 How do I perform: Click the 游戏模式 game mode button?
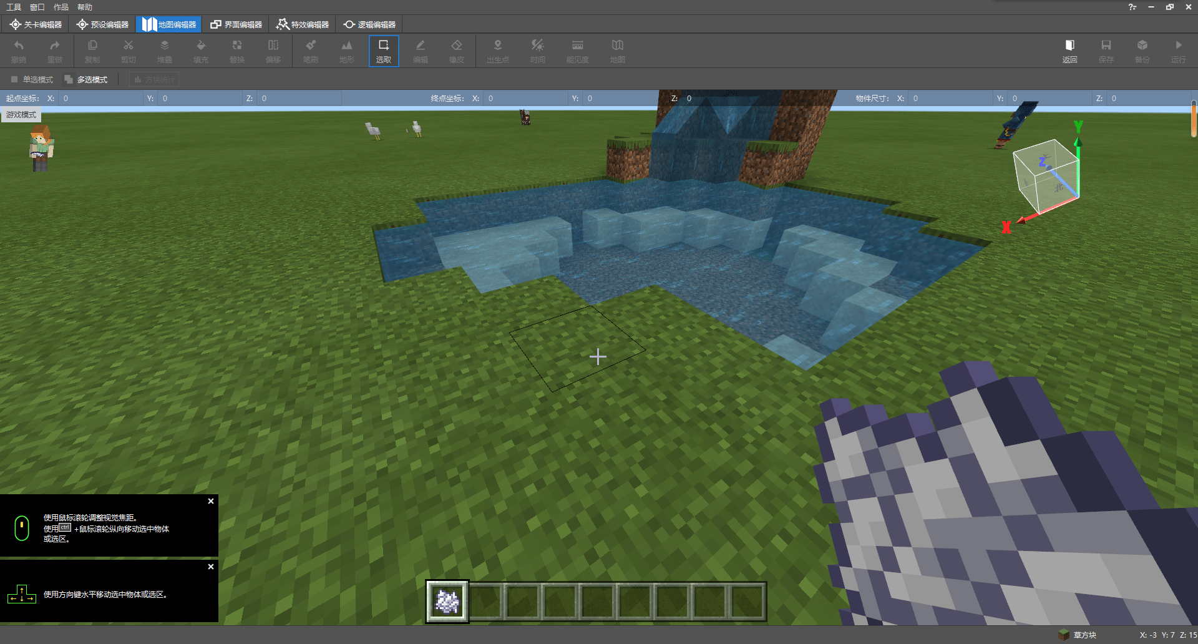click(x=21, y=115)
